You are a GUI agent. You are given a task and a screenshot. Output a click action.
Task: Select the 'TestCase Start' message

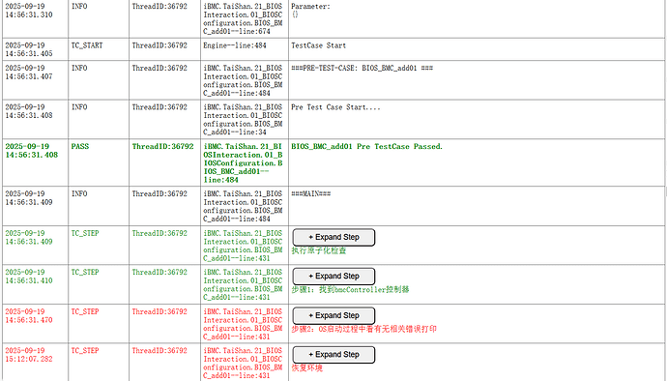click(319, 45)
